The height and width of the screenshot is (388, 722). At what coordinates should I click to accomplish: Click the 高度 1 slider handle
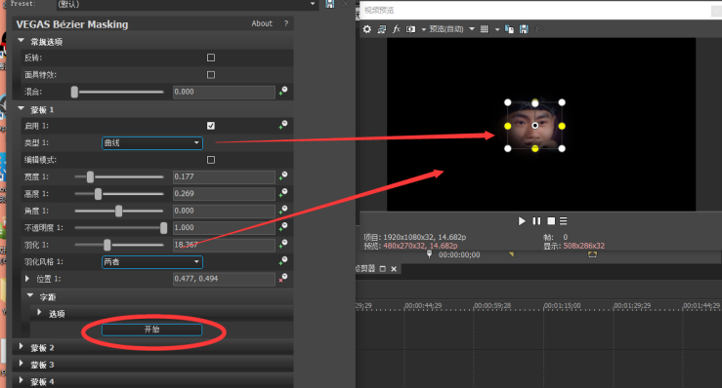click(x=98, y=194)
